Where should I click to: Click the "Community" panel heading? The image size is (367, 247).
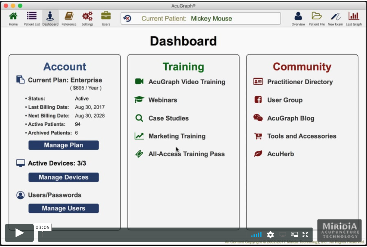pos(302,67)
